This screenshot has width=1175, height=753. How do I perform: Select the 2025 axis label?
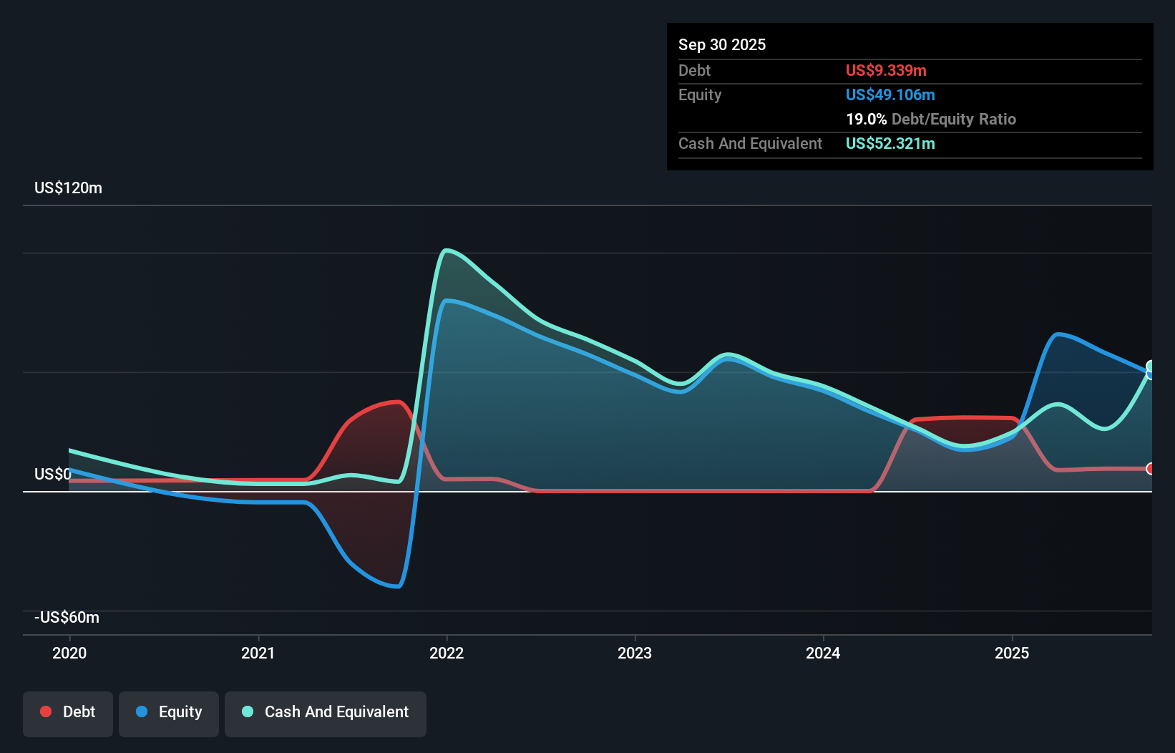(x=1012, y=652)
